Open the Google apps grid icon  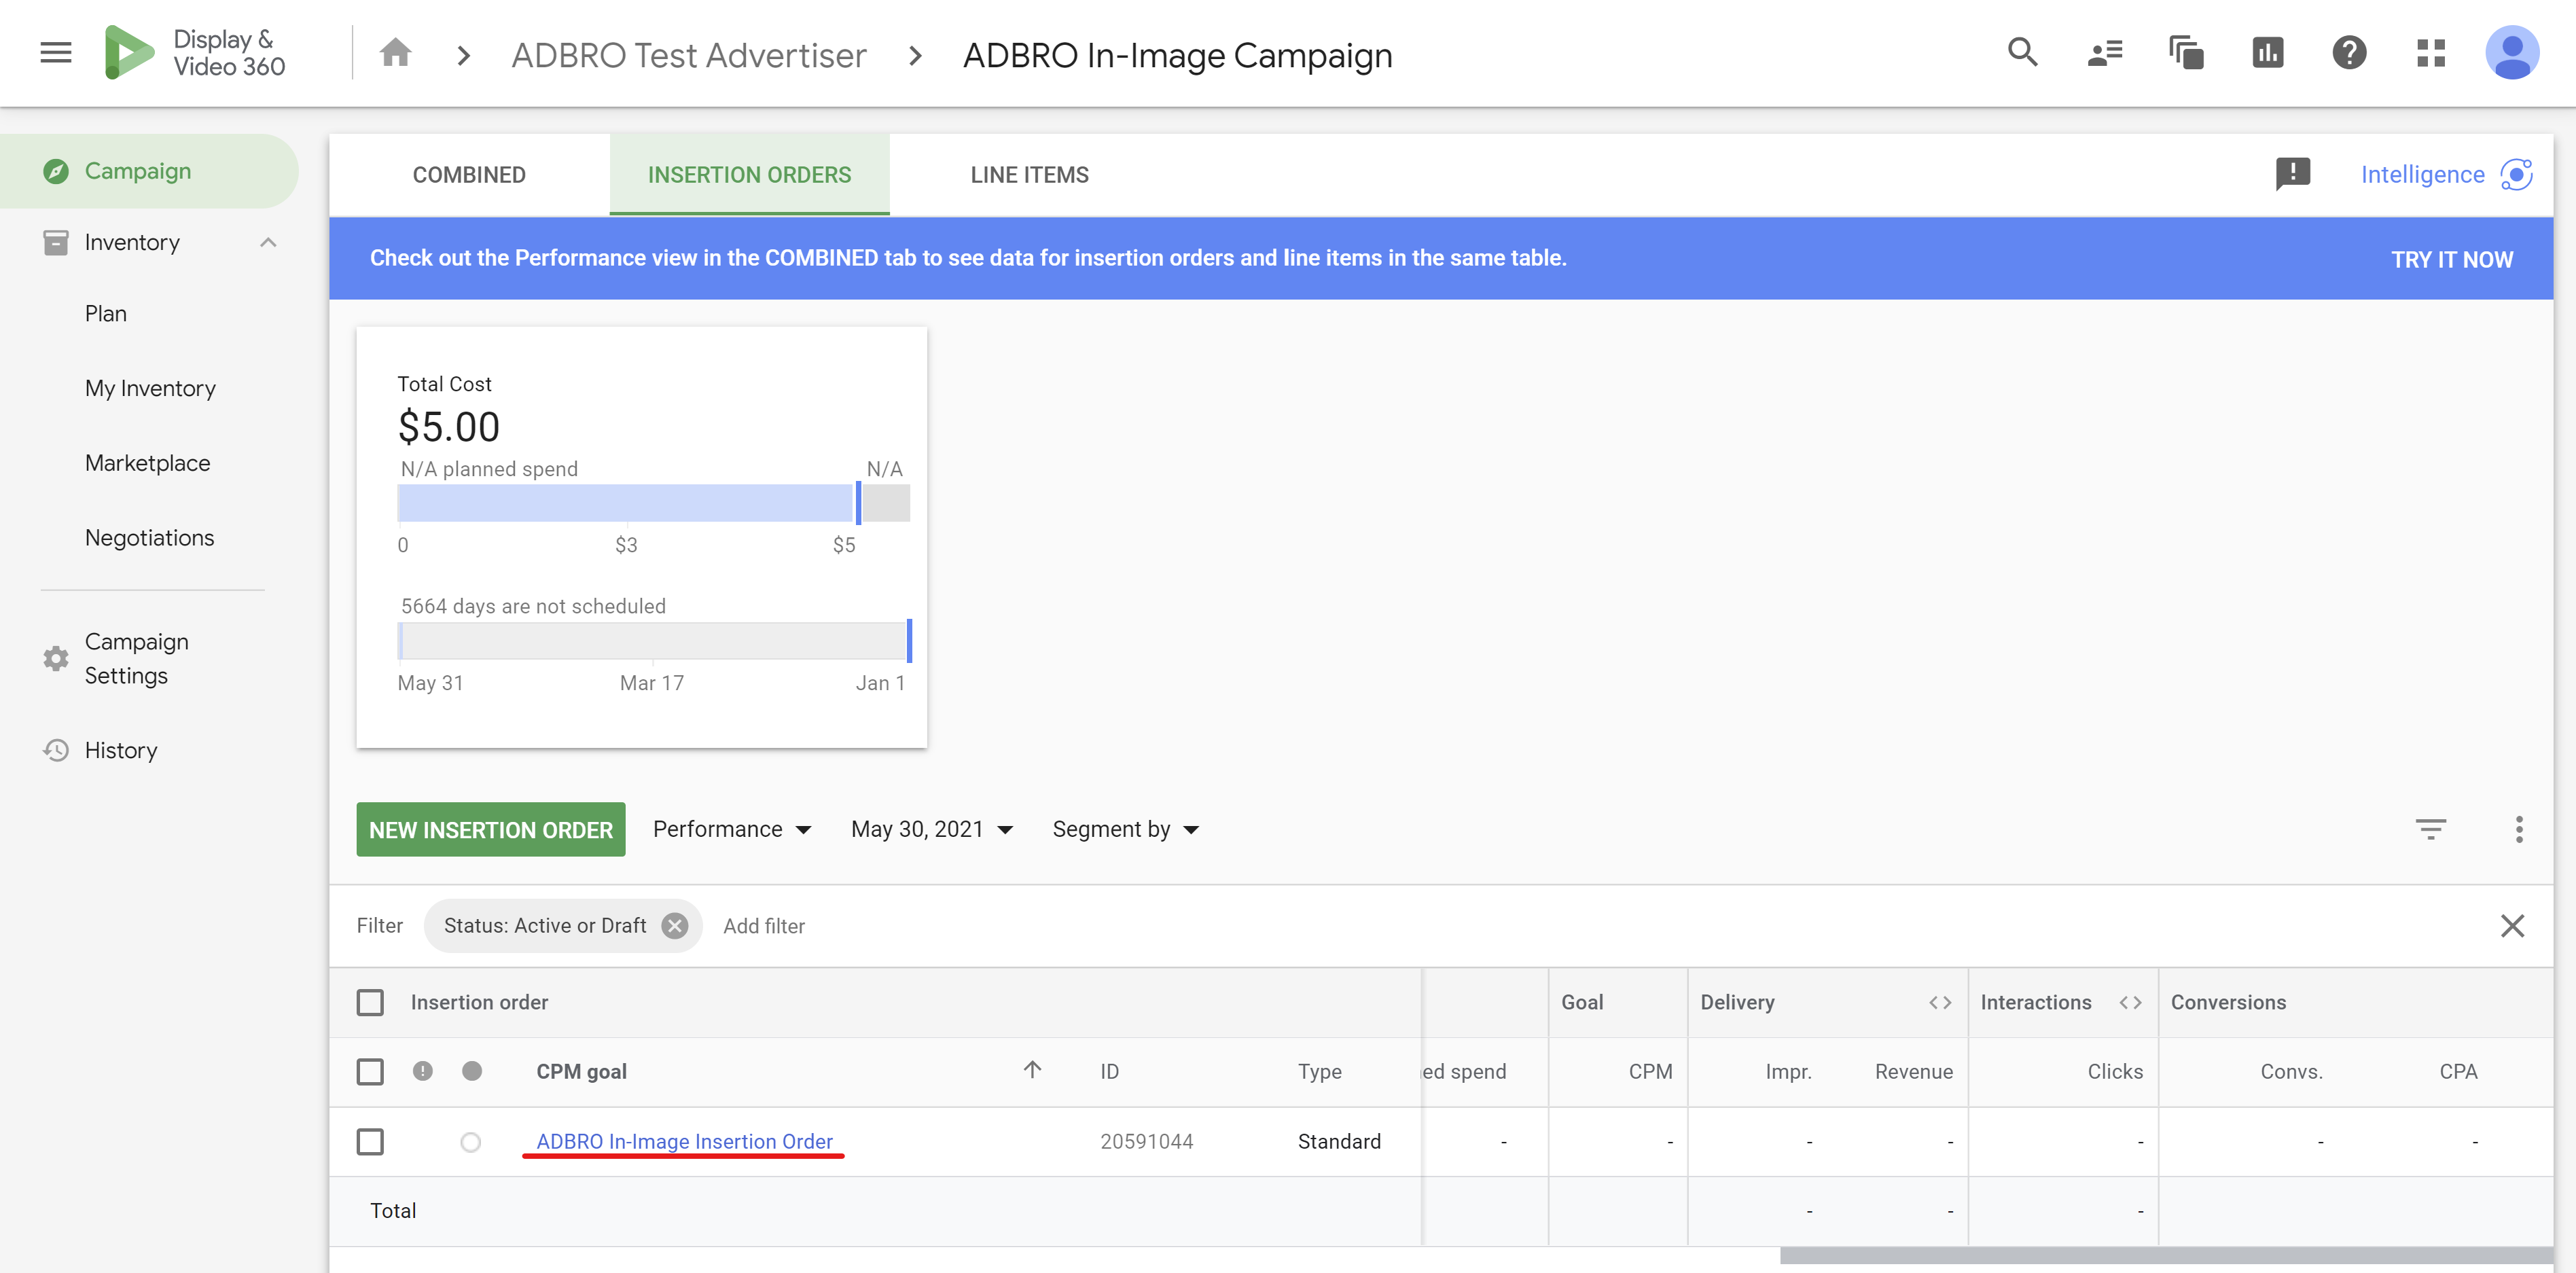pyautogui.click(x=2430, y=53)
